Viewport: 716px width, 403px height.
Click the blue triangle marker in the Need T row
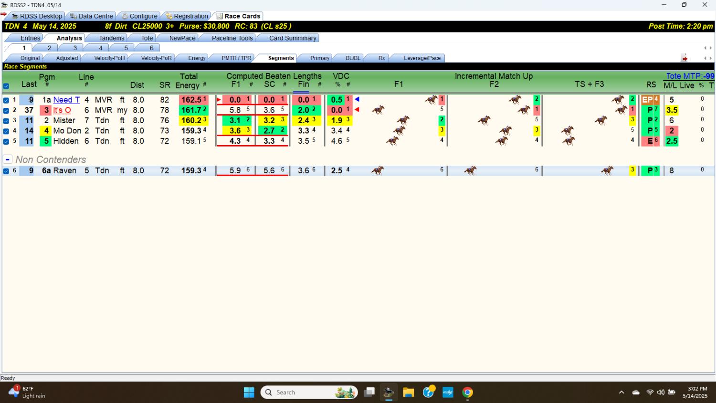(357, 99)
